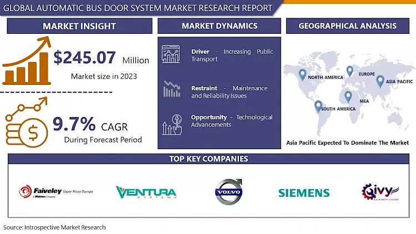Viewport: 416px width, 234px height.
Task: Click 'Source: Introspective Market Research' text
Action: 54,227
